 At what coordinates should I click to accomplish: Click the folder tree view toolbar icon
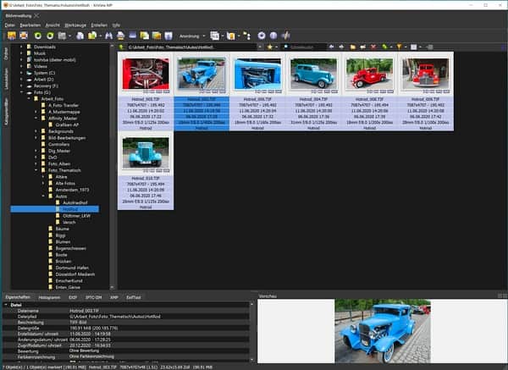pos(247,36)
